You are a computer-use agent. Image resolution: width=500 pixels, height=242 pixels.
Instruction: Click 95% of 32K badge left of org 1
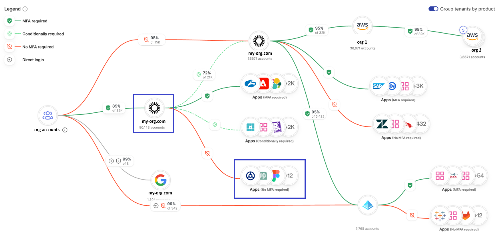pos(317,30)
